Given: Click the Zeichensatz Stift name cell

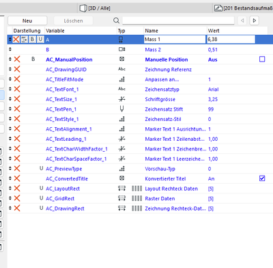Looking at the screenshot, I should tap(164, 109).
